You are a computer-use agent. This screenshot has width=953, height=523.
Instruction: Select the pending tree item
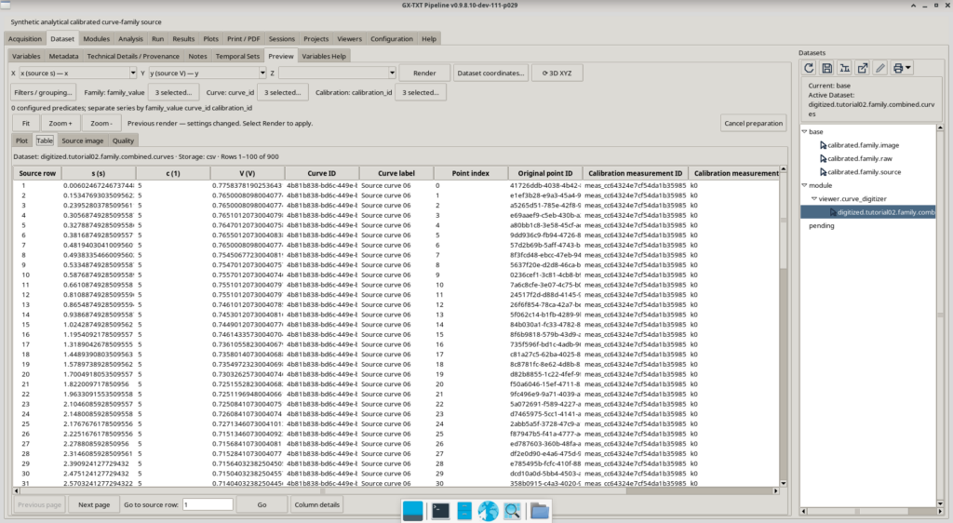[x=821, y=225]
